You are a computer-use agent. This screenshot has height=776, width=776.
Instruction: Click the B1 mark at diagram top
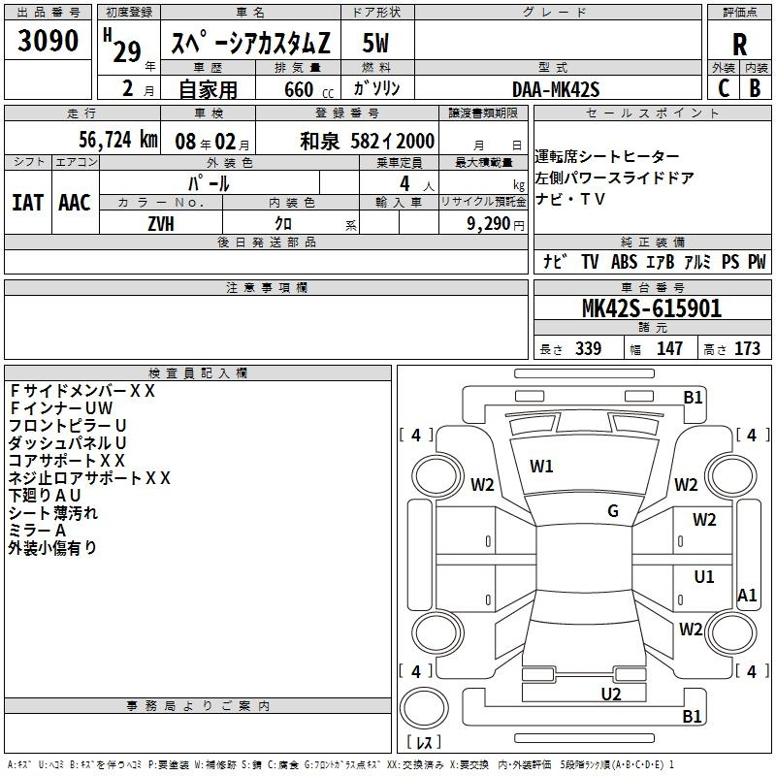tap(693, 397)
